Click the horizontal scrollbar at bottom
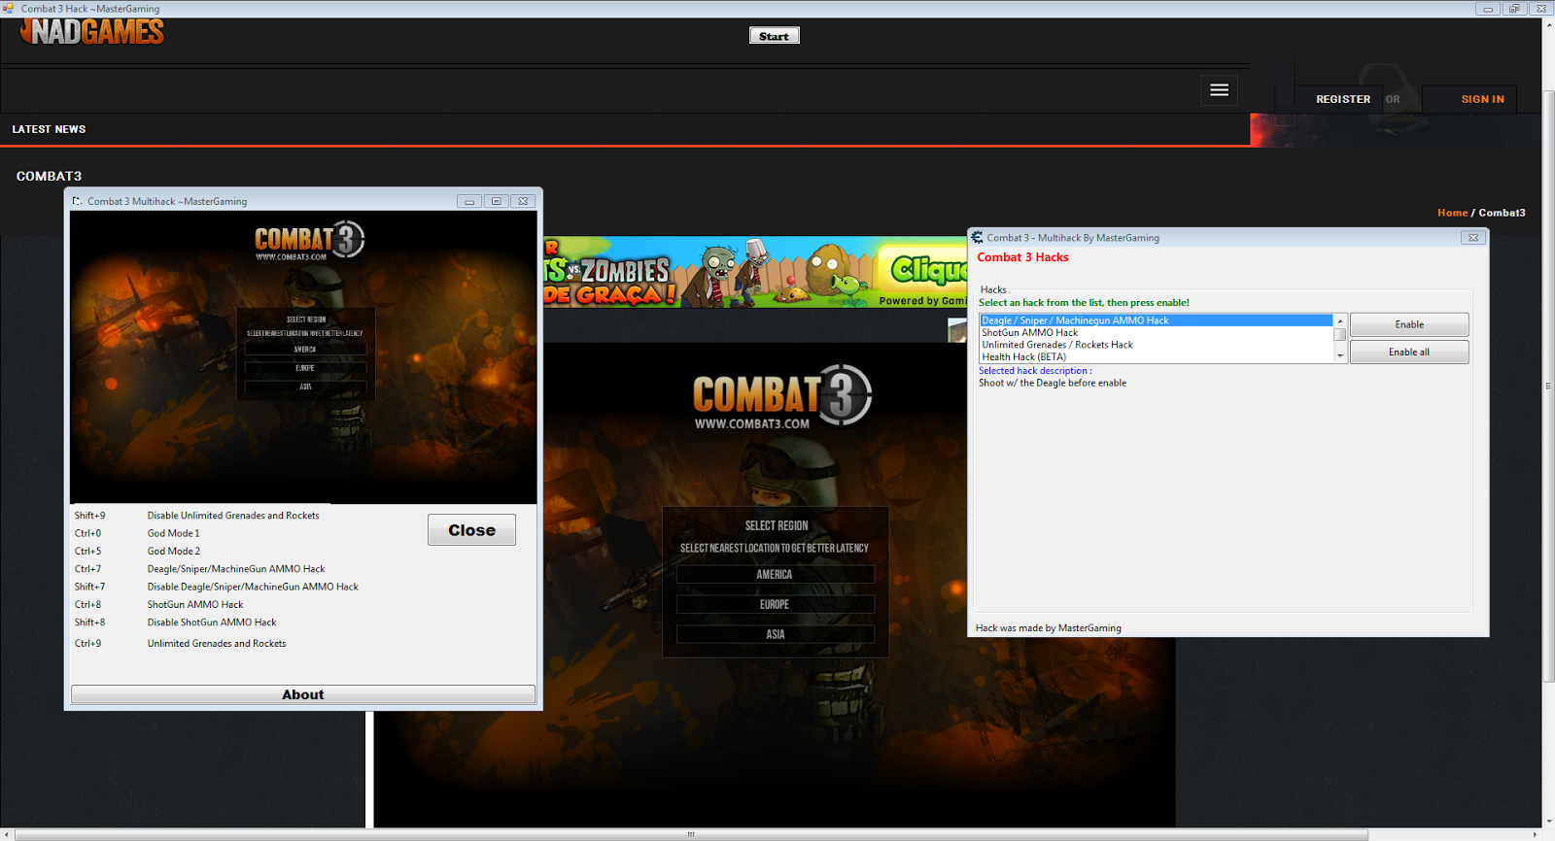This screenshot has height=841, width=1555. pyautogui.click(x=691, y=834)
